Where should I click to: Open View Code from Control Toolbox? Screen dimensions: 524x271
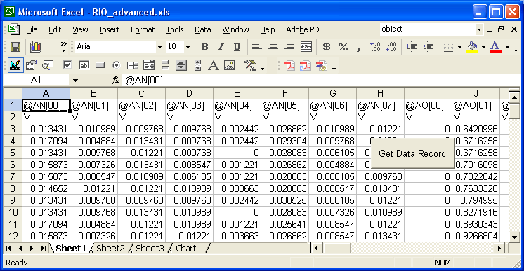pos(48,65)
